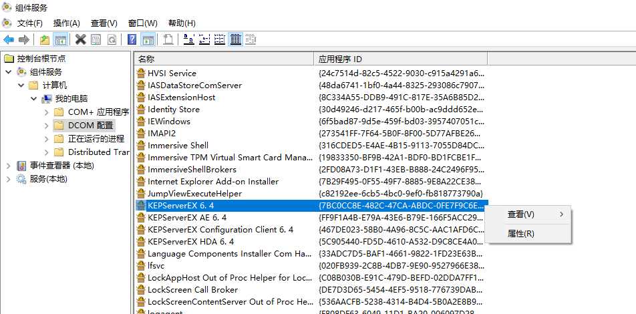
Task: Select LockAppHost Out of Proc Helper entry
Action: (x=230, y=278)
